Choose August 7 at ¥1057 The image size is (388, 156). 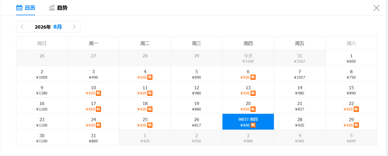(x=299, y=74)
